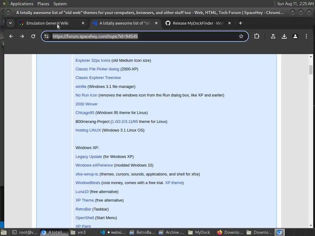Open the RetroBar link
The height and width of the screenshot is (236, 315).
pyautogui.click(x=83, y=209)
